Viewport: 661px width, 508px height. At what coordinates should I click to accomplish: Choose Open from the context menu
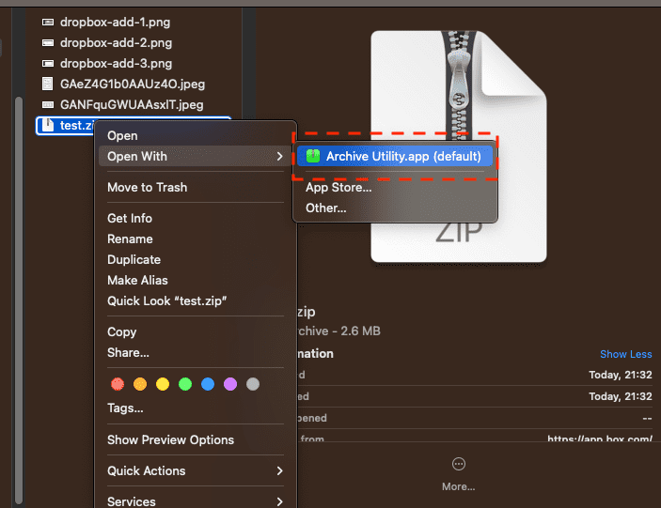click(x=197, y=135)
